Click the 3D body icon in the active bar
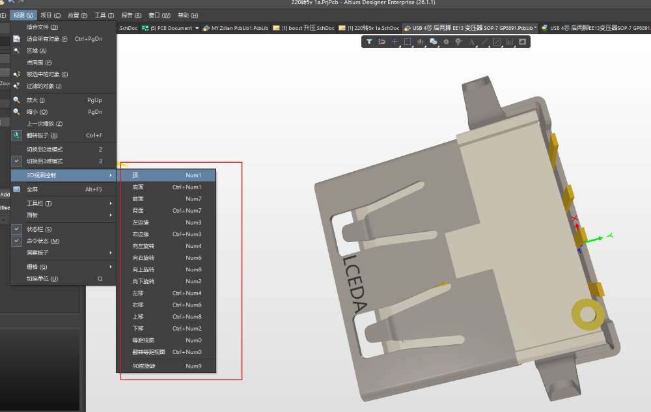Image resolution: width=651 pixels, height=412 pixels. point(433,42)
